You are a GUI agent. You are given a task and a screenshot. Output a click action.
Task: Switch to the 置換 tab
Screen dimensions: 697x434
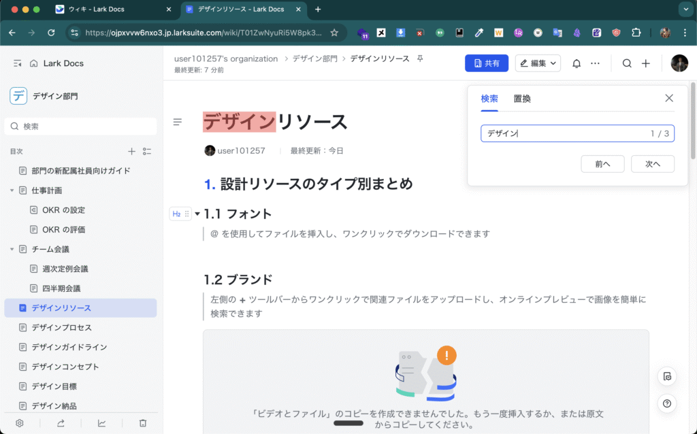click(522, 99)
